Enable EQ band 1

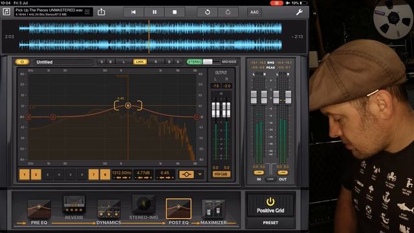tap(25, 174)
